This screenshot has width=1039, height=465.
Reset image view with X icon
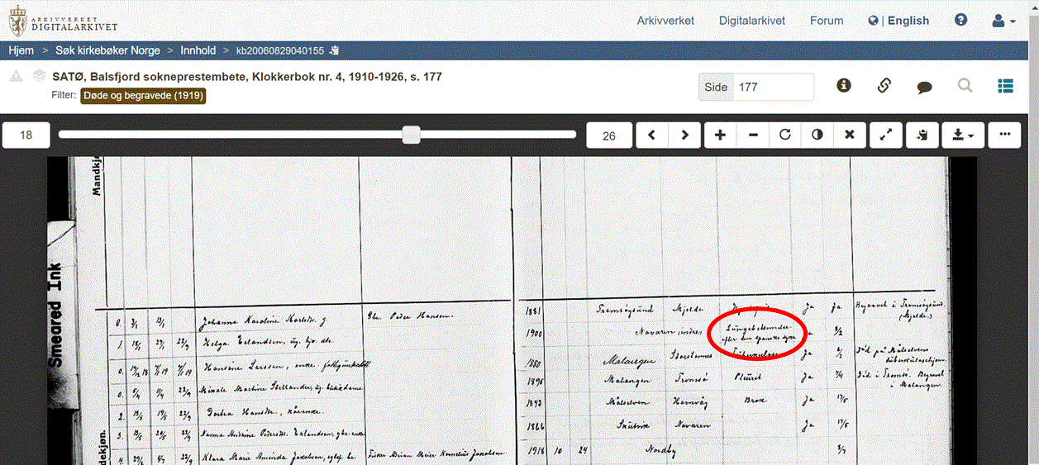[849, 135]
